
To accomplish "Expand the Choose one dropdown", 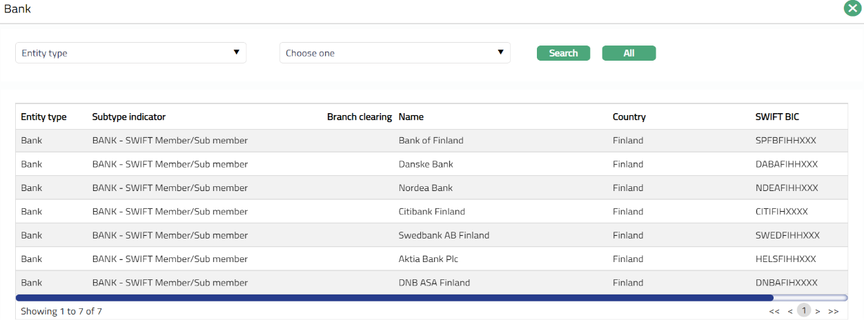I will coord(395,53).
